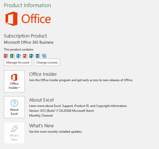Select the Product Information heading
Viewport: 159px width, 149px height.
click(x=27, y=5)
